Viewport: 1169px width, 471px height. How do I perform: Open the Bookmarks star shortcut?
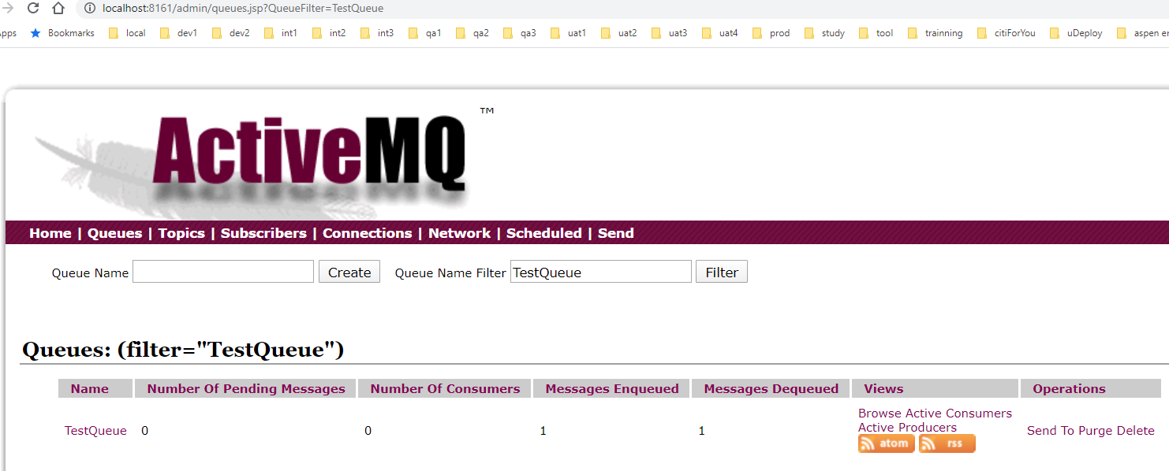62,33
